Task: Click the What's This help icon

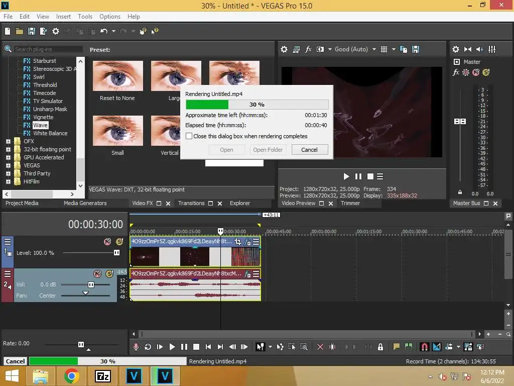Action: tap(155, 31)
